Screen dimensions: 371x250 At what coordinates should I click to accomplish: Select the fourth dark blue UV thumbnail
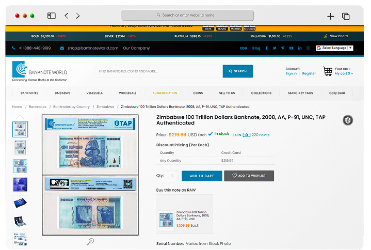coord(20,184)
